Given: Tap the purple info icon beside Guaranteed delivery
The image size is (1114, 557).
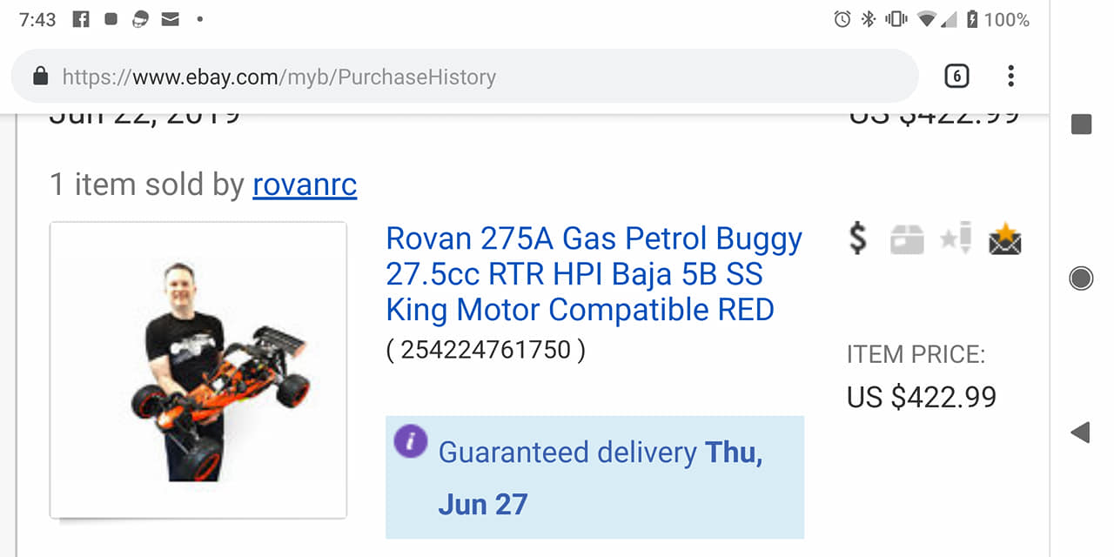Looking at the screenshot, I should click(x=410, y=441).
